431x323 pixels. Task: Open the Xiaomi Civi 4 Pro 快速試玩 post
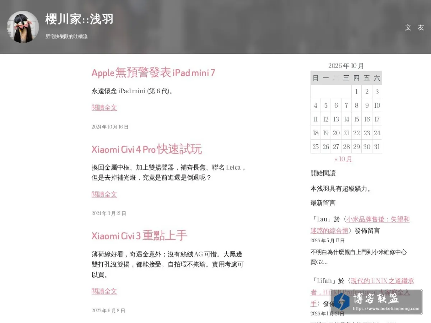tap(147, 149)
